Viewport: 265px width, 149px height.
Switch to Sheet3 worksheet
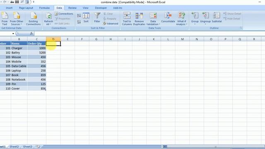click(x=28, y=147)
